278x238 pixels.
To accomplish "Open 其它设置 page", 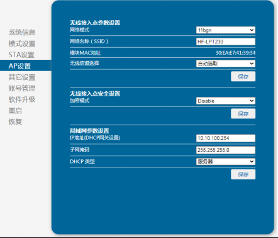I will 22,77.
